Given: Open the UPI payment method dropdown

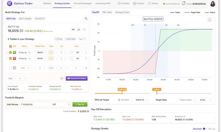Looking at the screenshot, I should 61,104.
